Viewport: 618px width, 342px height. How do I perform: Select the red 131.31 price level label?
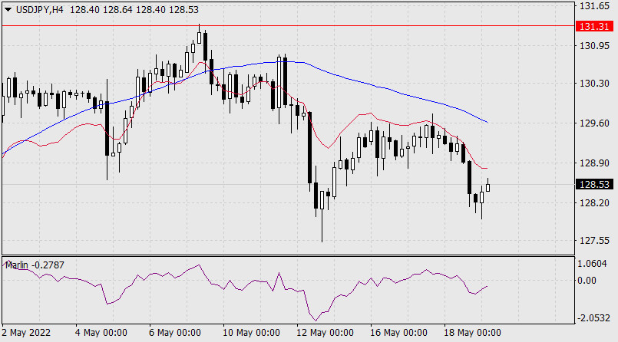coord(594,26)
